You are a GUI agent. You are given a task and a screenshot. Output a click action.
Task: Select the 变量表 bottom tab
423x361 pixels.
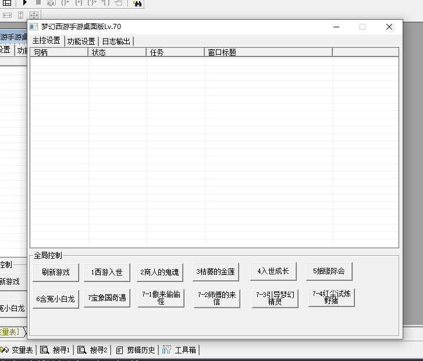(x=18, y=350)
